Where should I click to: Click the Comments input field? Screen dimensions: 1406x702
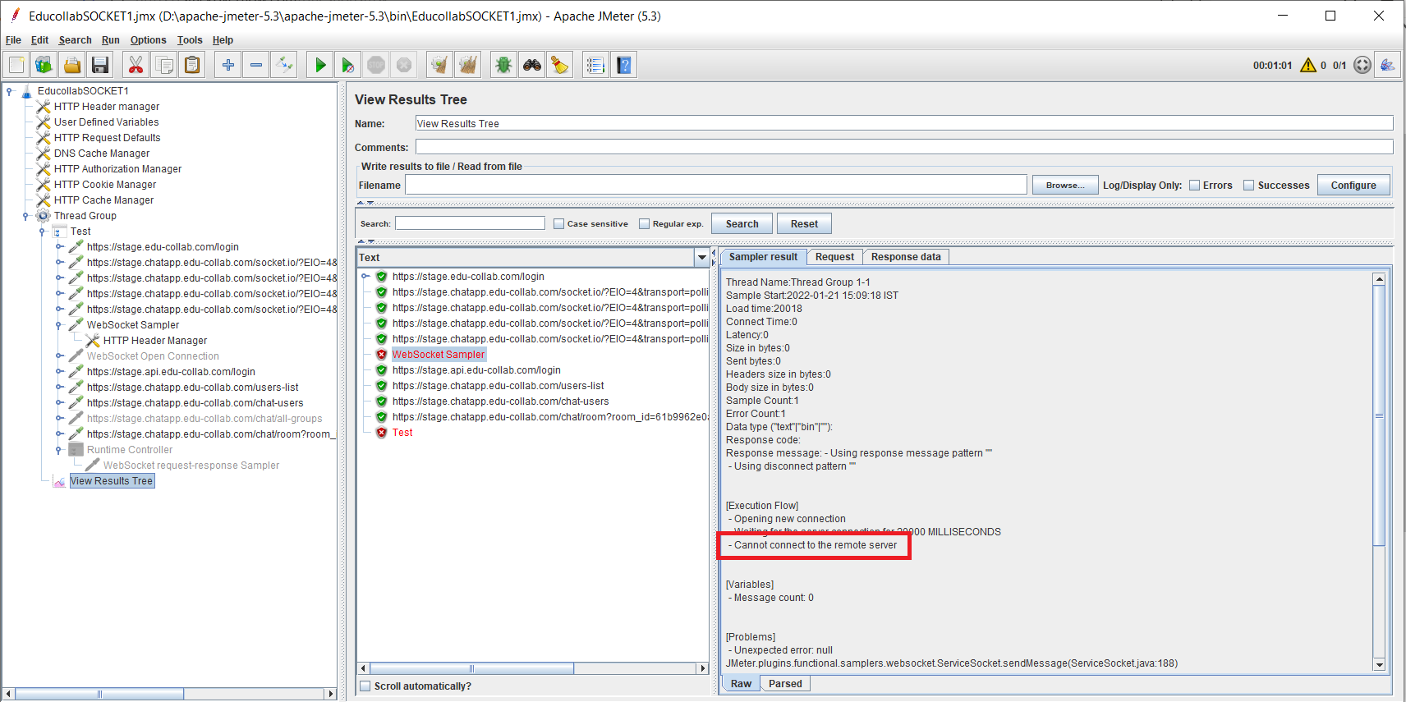(x=904, y=147)
